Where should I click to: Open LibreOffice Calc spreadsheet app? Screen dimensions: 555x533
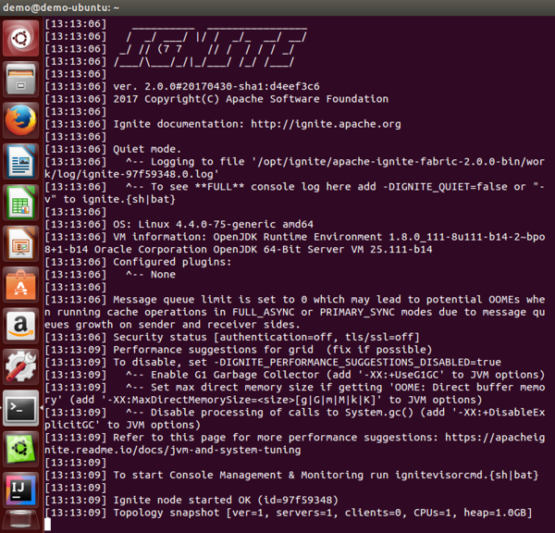[20, 203]
